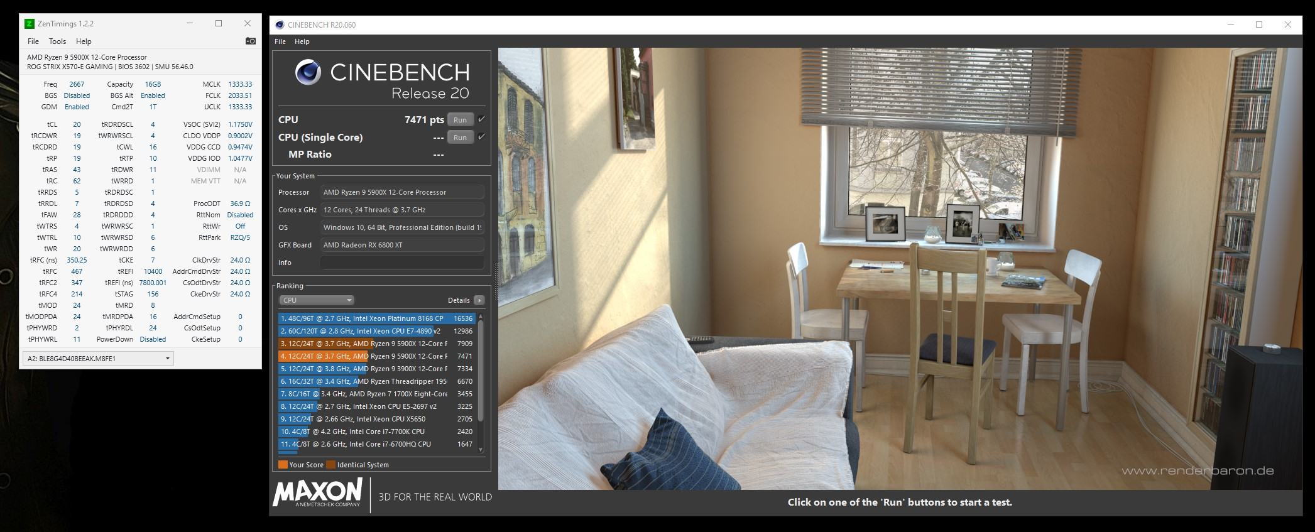This screenshot has width=1315, height=532.
Task: Click the ROG STRIX X570-E motherboard info line
Action: click(110, 67)
